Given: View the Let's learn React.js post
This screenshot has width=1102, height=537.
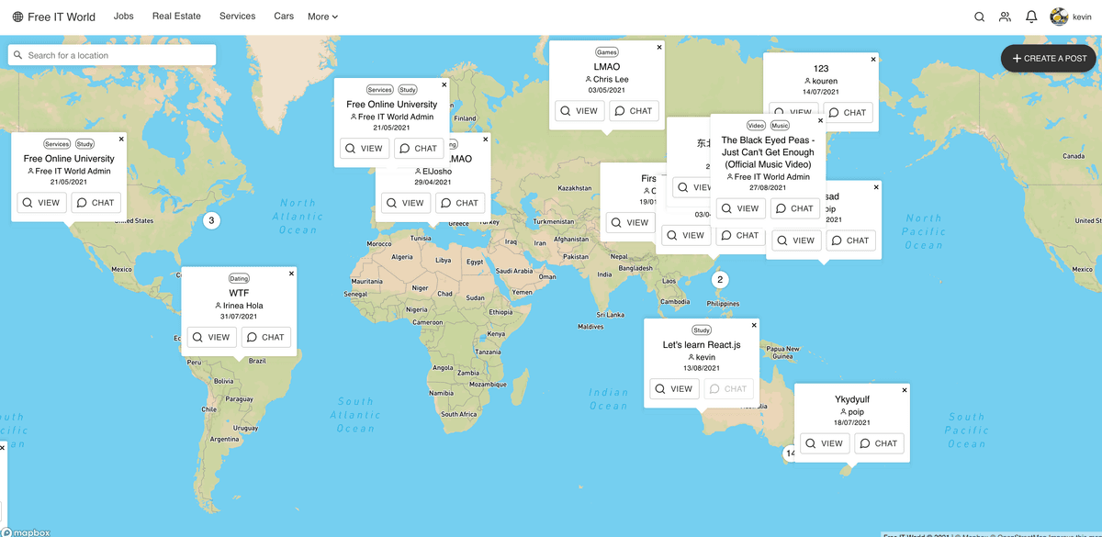Looking at the screenshot, I should [x=674, y=388].
